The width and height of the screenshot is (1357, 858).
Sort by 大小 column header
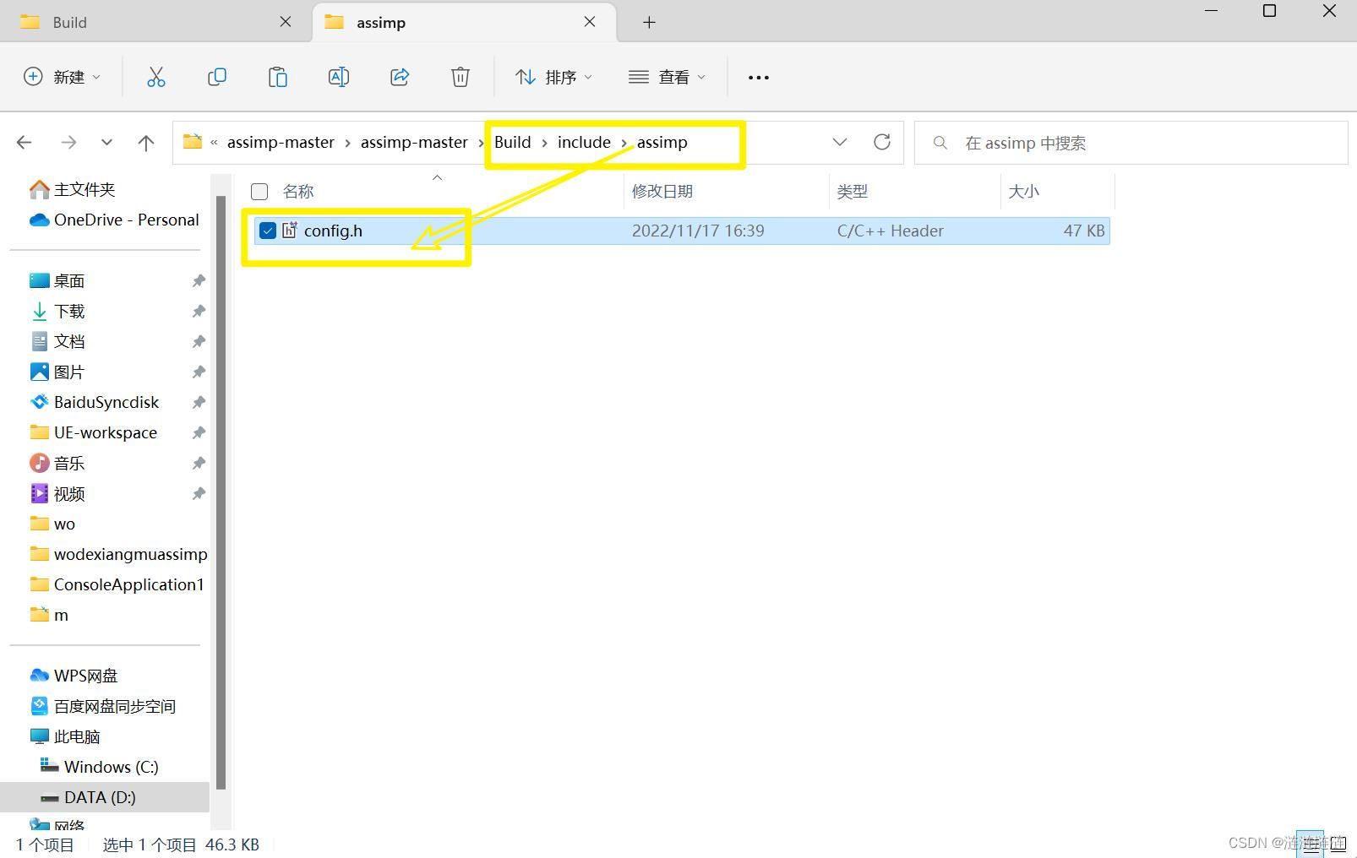click(x=1023, y=192)
